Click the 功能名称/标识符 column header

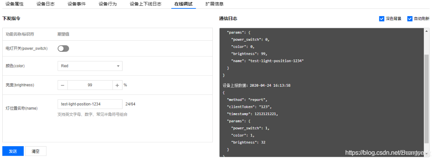click(20, 35)
